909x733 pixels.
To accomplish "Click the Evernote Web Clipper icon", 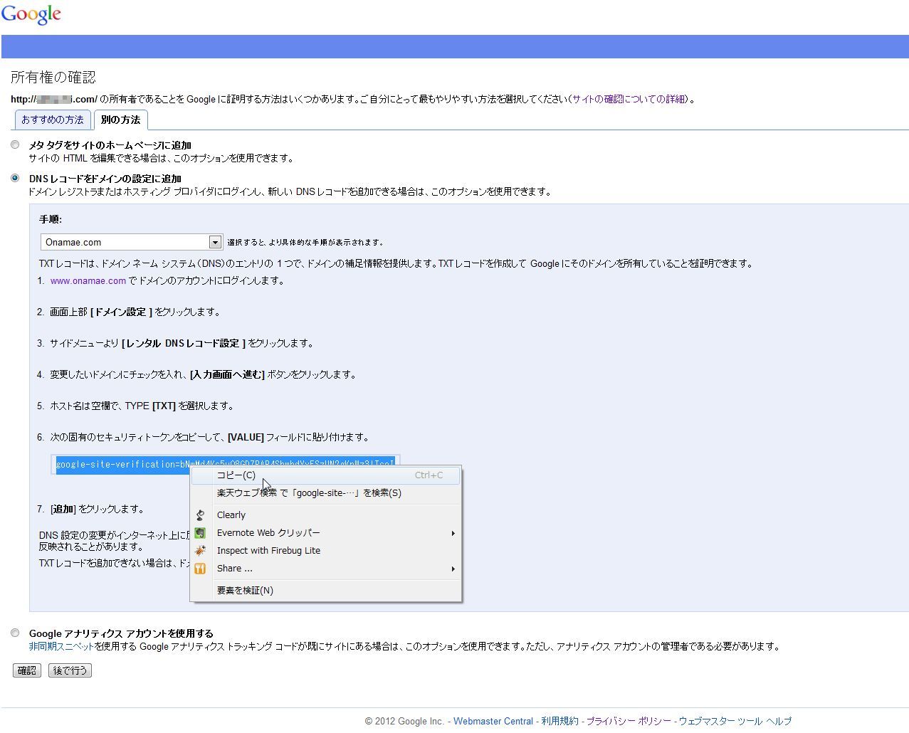I will 201,533.
